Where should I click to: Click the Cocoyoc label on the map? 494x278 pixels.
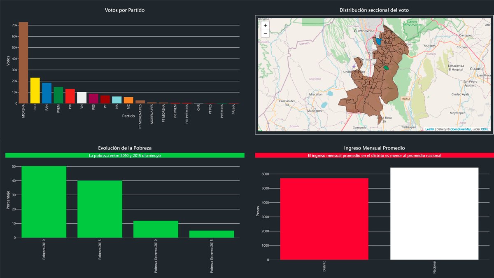click(462, 47)
